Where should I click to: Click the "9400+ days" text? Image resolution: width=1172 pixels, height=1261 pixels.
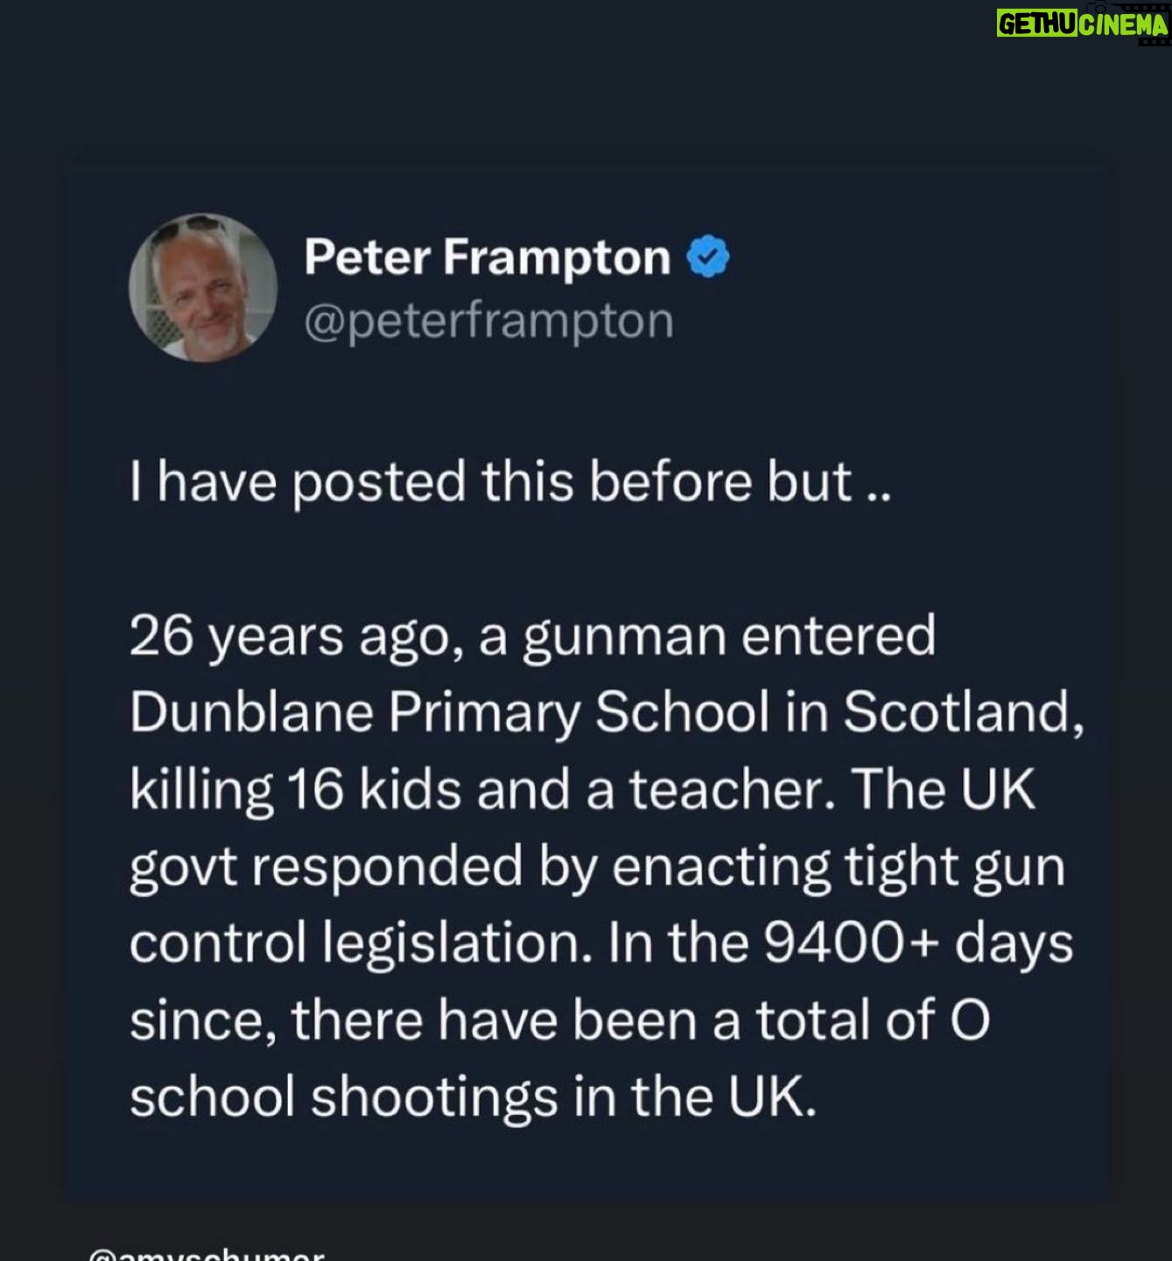918,944
